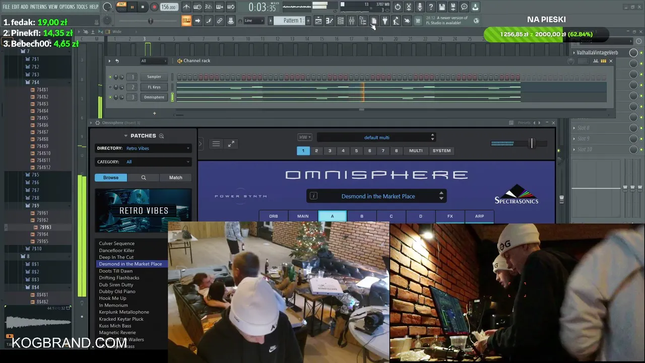
Task: Toggle the Link chain icon in toolbar
Action: (220, 21)
